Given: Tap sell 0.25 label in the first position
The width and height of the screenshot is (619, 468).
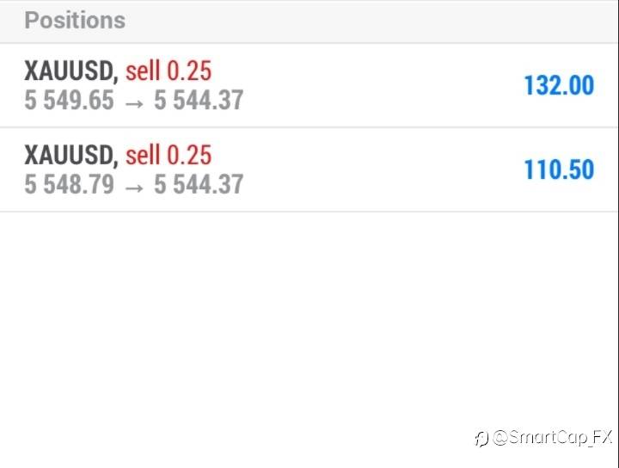Looking at the screenshot, I should pos(169,71).
